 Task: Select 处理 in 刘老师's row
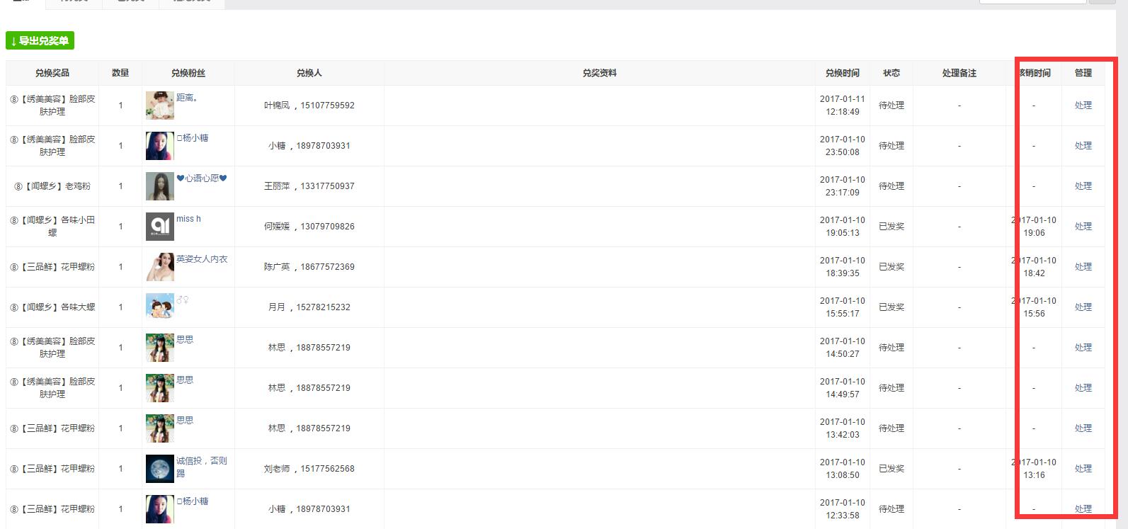(x=1083, y=469)
